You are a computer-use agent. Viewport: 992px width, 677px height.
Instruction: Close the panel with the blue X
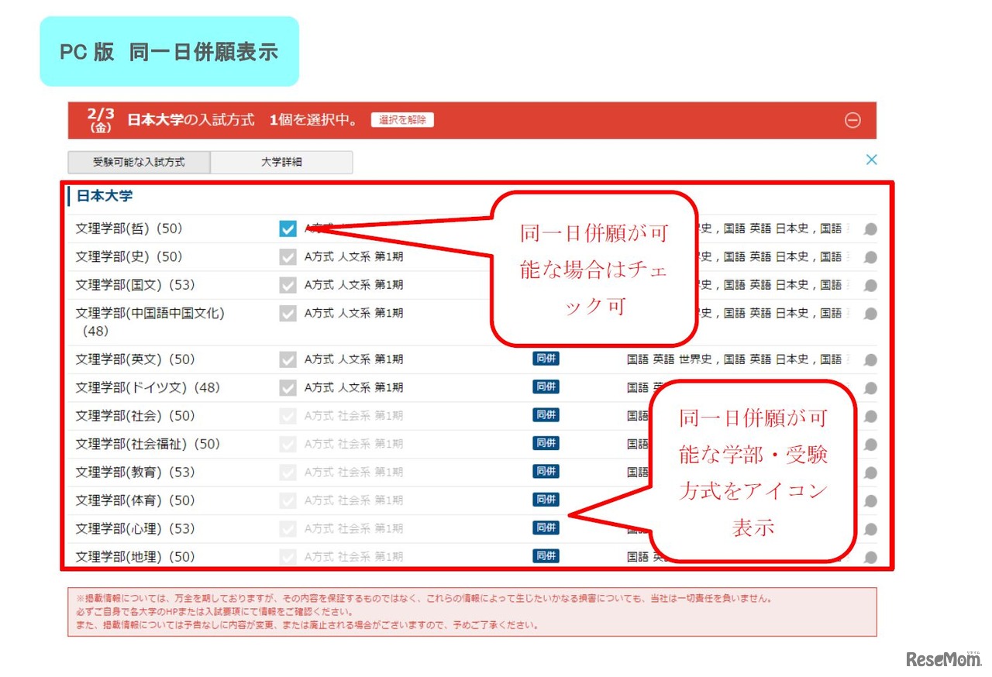pos(871,160)
